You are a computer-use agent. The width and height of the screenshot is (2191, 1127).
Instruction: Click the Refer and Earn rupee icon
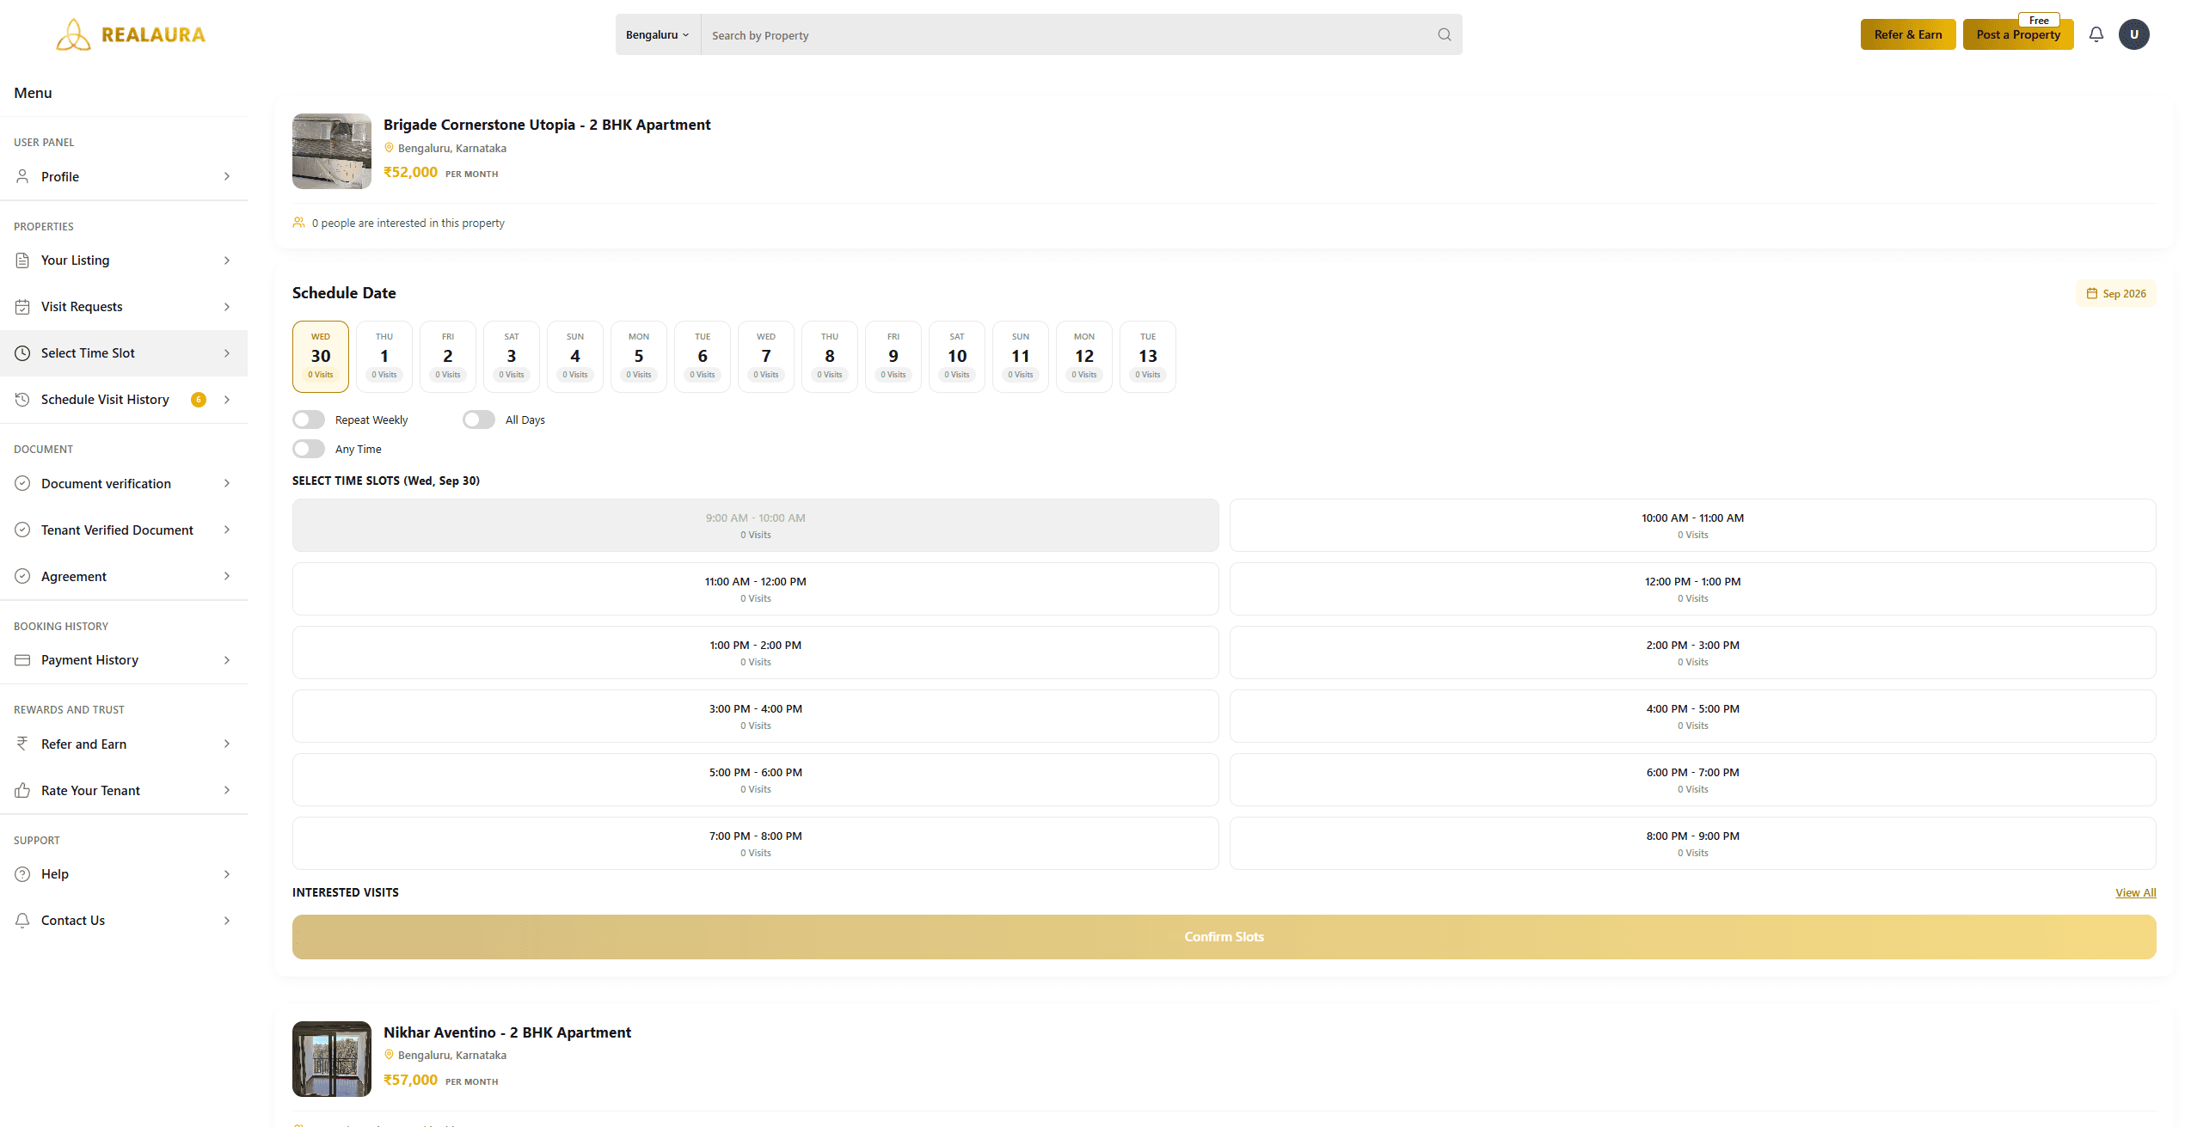click(x=22, y=744)
